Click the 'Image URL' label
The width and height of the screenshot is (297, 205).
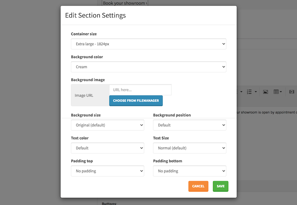click(x=84, y=95)
